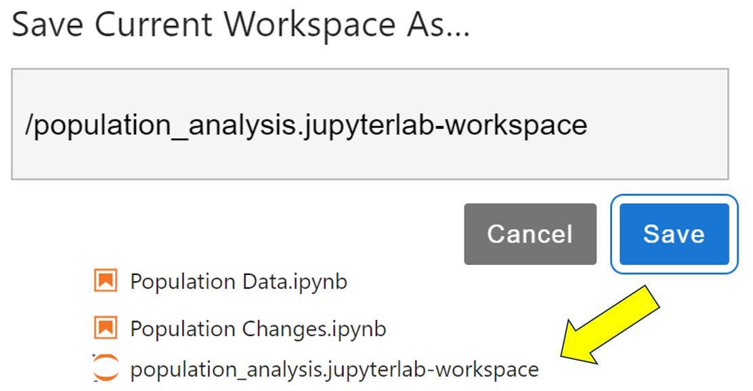Open Population Changes.ipynb from the list

coord(257,328)
